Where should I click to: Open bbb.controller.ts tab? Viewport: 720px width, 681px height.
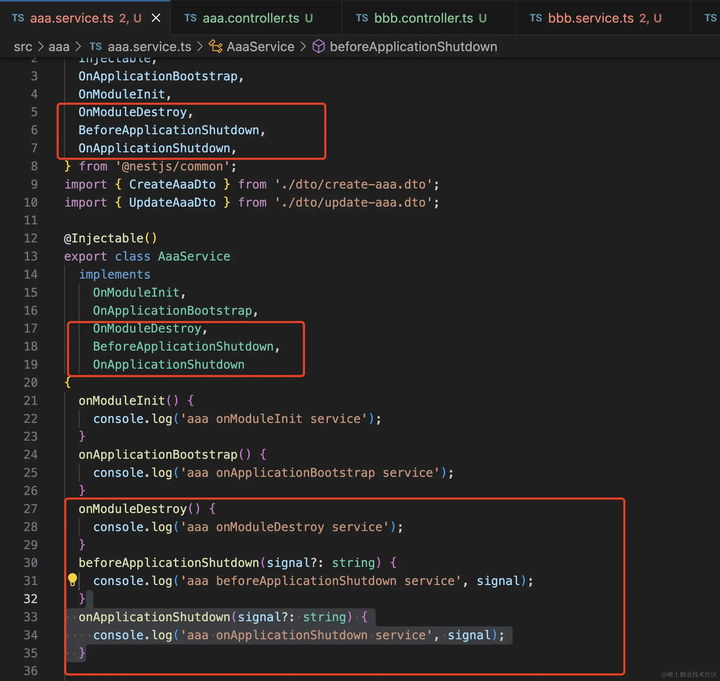423,18
